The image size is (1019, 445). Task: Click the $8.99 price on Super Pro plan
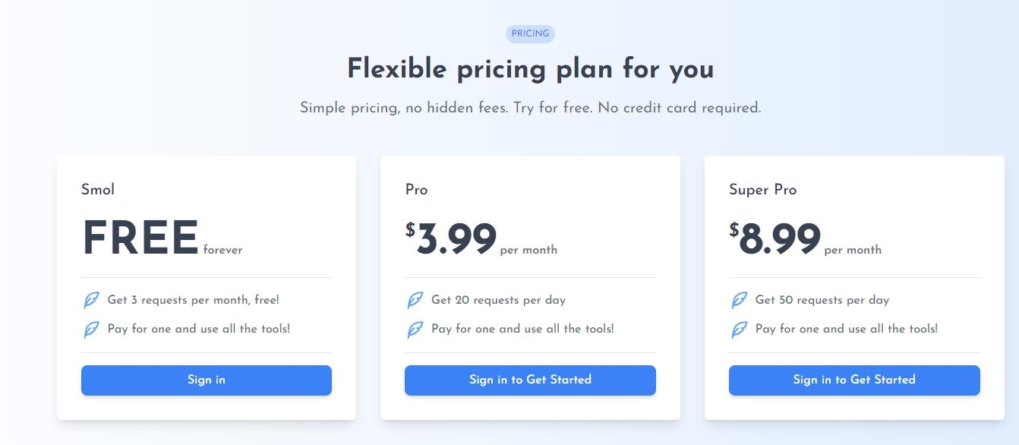775,238
